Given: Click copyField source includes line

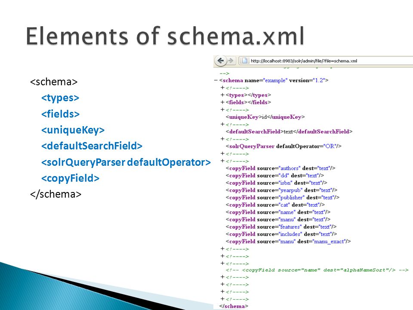Looking at the screenshot, I should point(281,234).
